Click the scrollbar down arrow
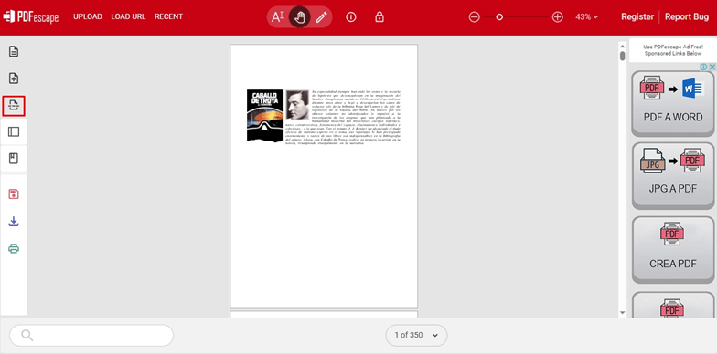717x354 pixels. tap(622, 313)
